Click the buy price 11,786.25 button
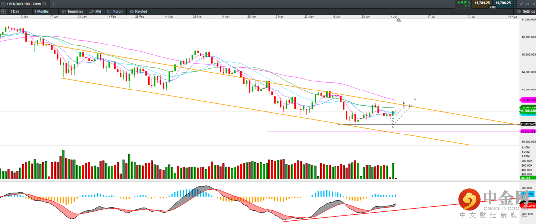This screenshot has height=224, width=536. pyautogui.click(x=503, y=3)
